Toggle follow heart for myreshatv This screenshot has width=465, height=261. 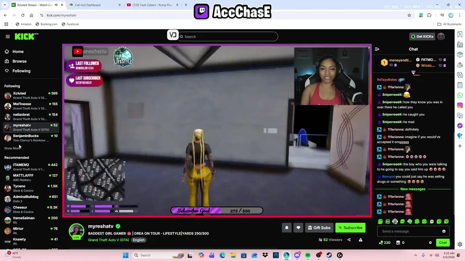[x=298, y=228]
